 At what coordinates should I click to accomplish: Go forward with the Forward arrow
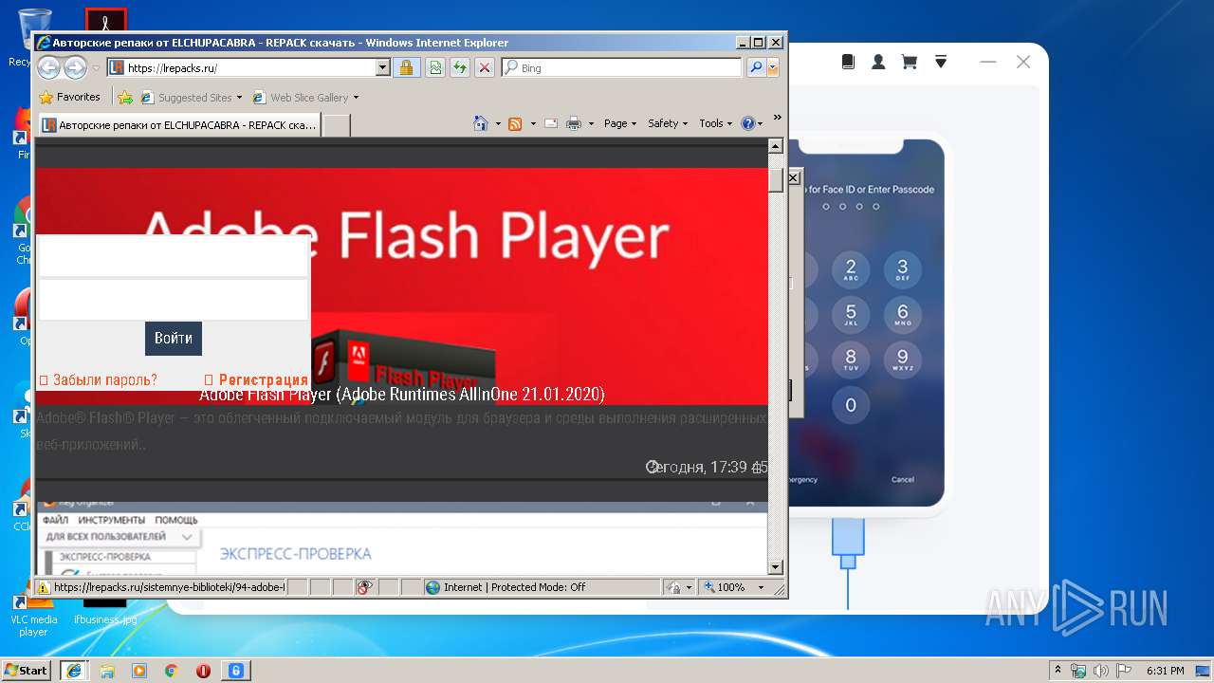(x=75, y=67)
